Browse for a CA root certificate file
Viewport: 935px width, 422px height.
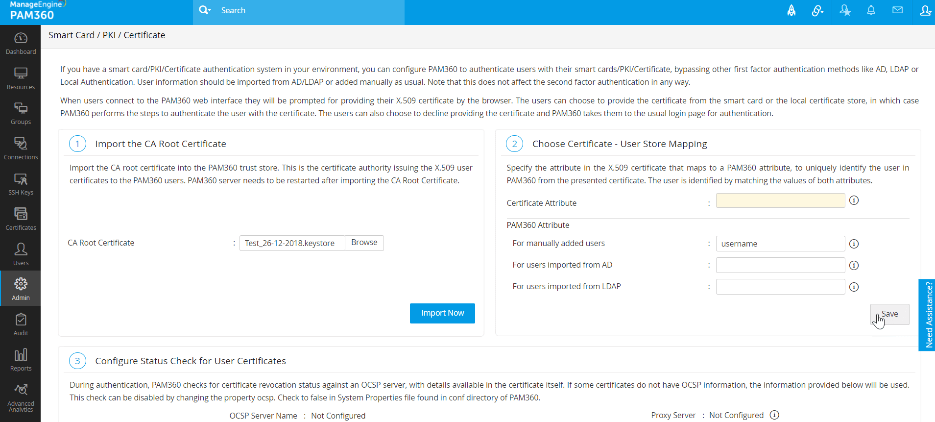click(x=364, y=243)
